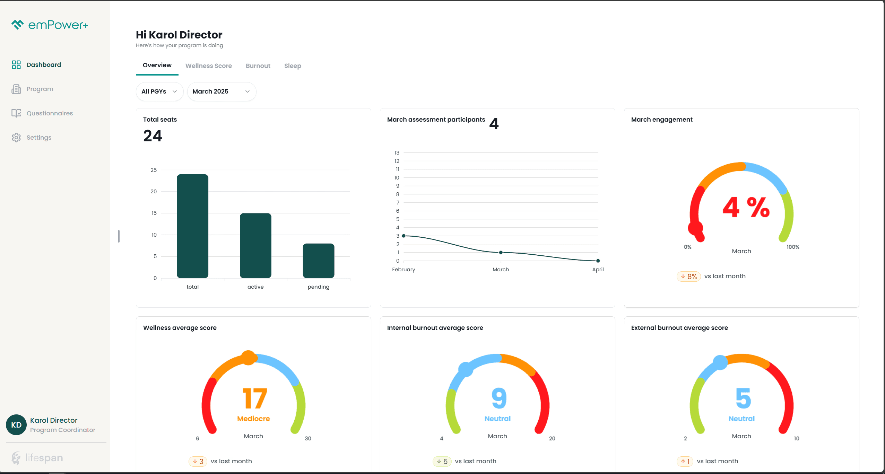Click the active seats bar in chart

[255, 246]
